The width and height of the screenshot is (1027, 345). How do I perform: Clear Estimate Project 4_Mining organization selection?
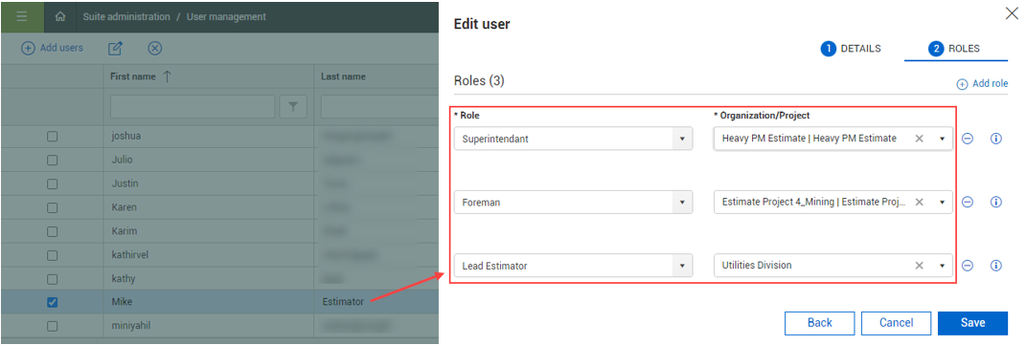919,202
